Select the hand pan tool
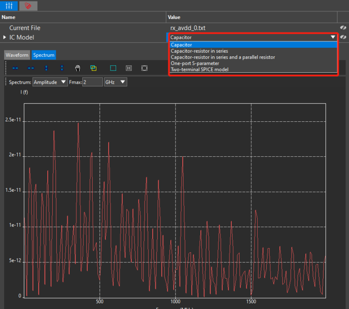The height and width of the screenshot is (309, 349). pyautogui.click(x=78, y=68)
